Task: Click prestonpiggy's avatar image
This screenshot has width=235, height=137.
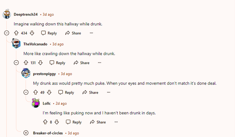Action: click(x=26, y=74)
